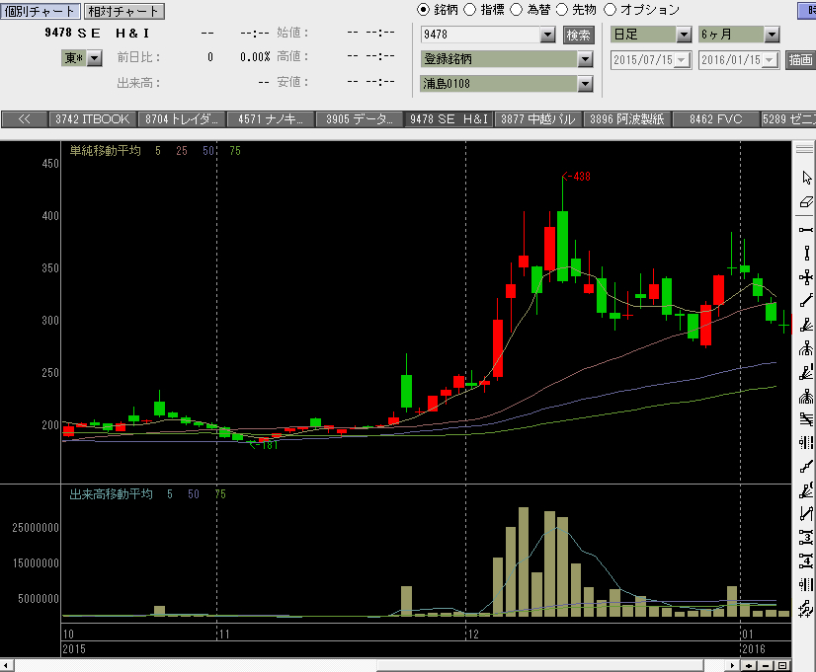This screenshot has width=816, height=672.
Task: Select the 先物 radio button
Action: tap(562, 9)
